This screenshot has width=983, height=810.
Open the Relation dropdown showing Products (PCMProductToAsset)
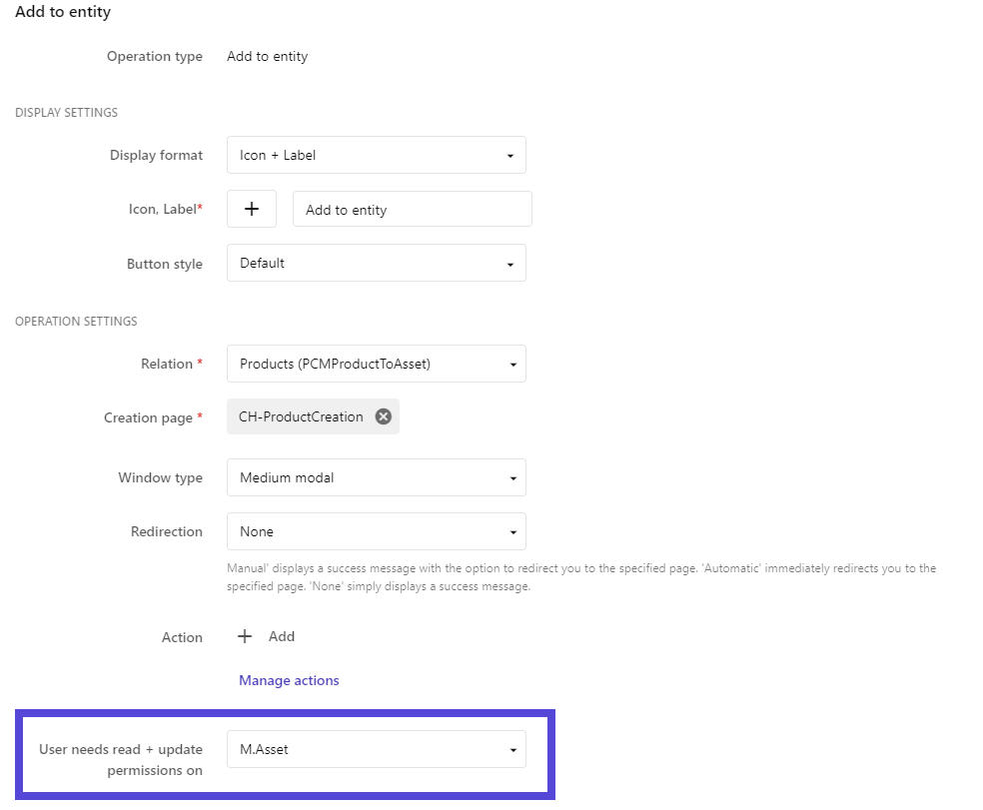377,364
